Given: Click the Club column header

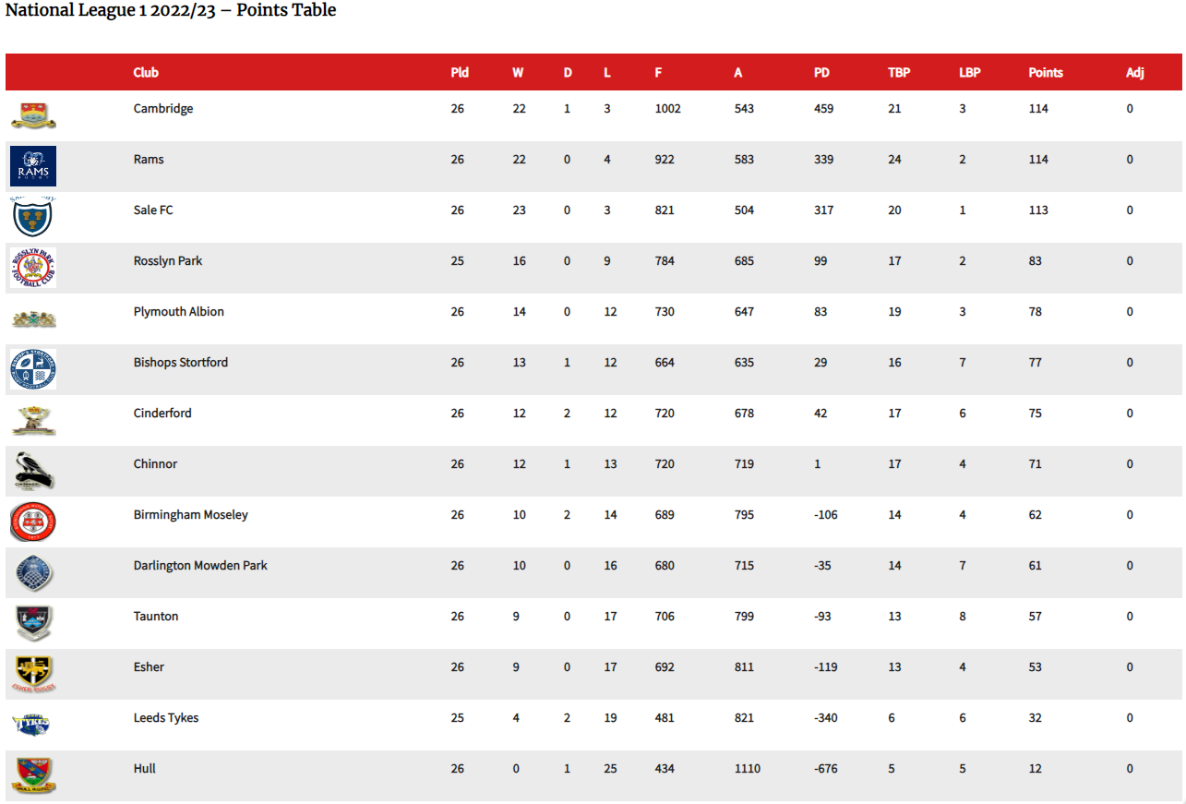Looking at the screenshot, I should coord(146,73).
